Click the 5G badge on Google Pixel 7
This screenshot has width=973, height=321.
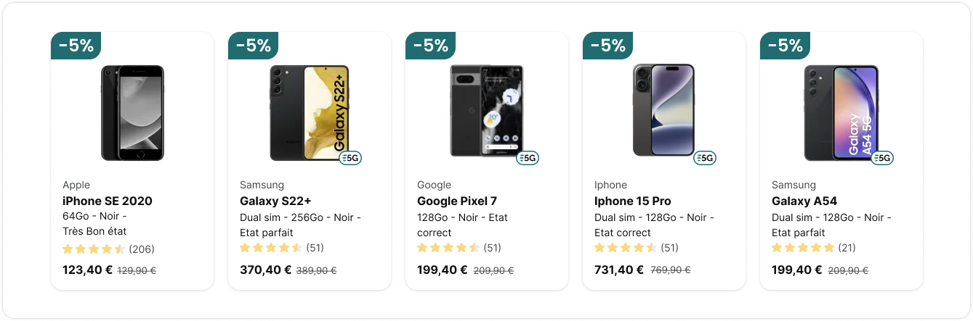(528, 158)
